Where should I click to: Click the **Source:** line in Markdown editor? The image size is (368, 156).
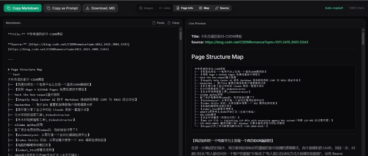tap(69, 47)
